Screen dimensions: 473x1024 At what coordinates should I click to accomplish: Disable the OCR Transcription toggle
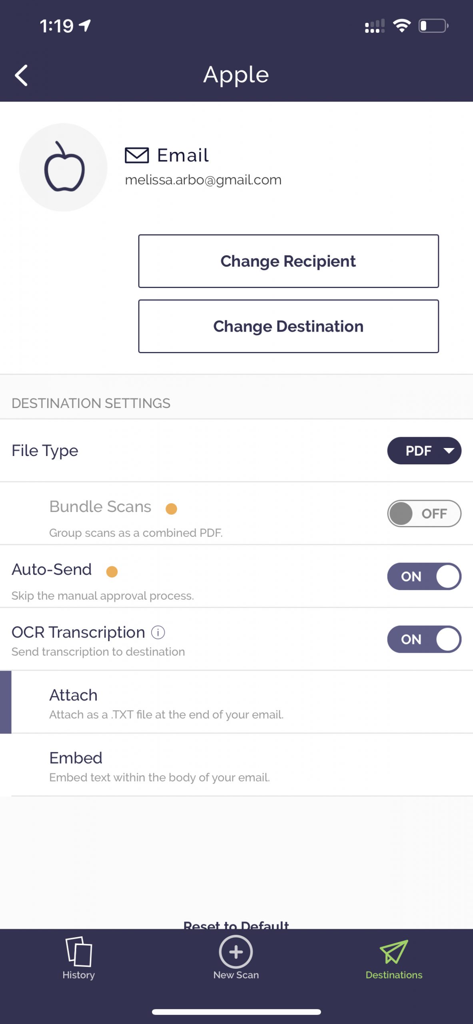[x=424, y=639]
